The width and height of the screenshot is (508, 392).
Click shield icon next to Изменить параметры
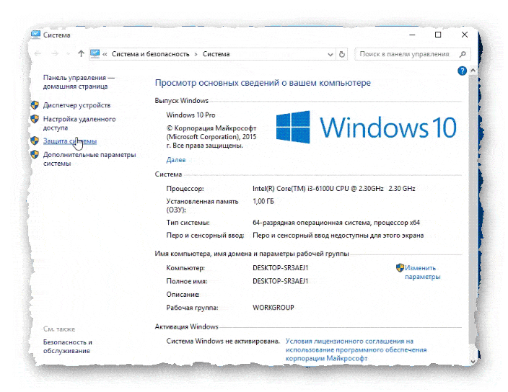point(400,268)
